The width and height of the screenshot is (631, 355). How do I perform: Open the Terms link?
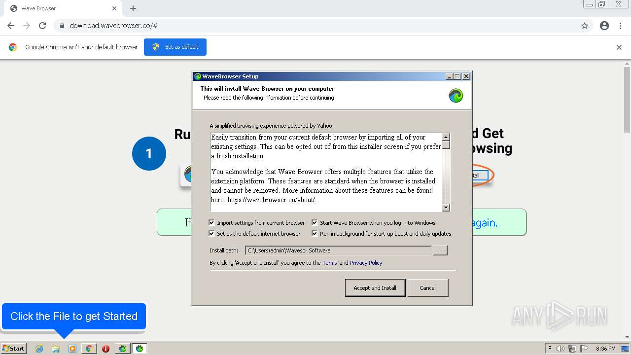(330, 263)
